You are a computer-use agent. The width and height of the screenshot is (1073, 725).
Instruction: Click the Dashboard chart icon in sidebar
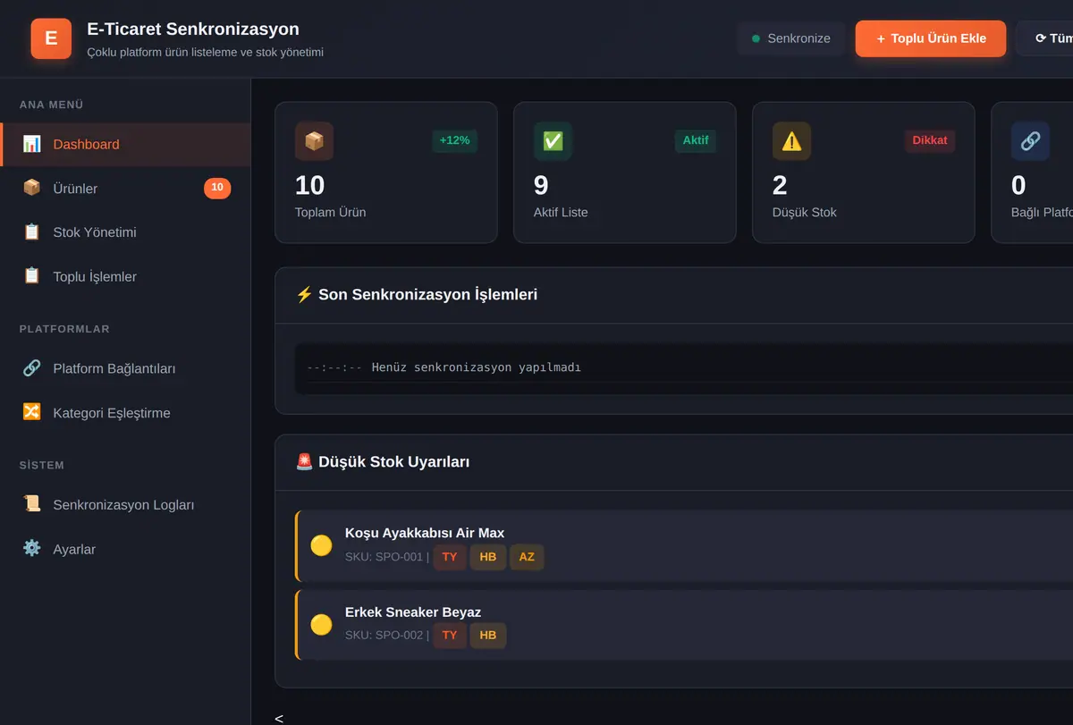pyautogui.click(x=32, y=144)
